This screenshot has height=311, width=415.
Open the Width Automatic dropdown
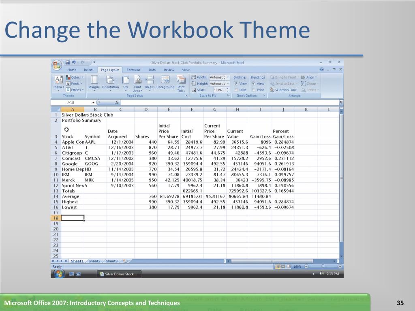pos(228,77)
